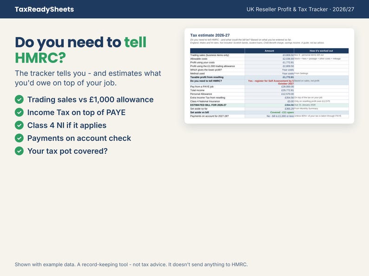This screenshot has width=369, height=276.
Task: Click the £29,772.81 total income amount
Action: tap(288, 90)
